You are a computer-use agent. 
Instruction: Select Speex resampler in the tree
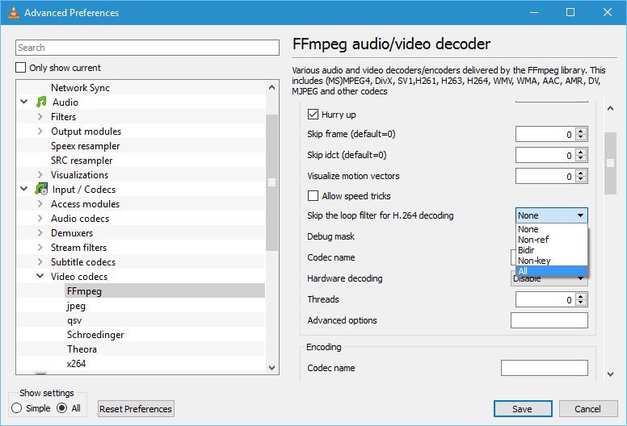point(85,146)
